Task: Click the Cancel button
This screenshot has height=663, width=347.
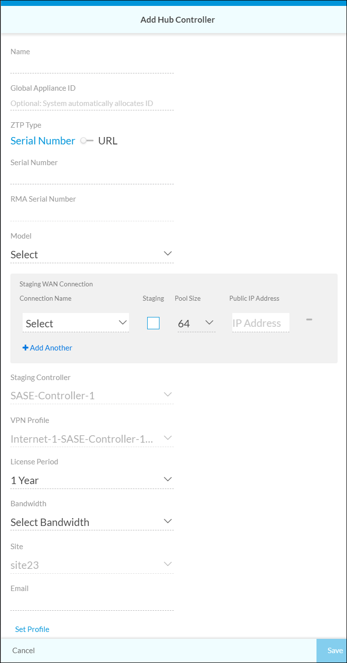Action: (x=24, y=650)
